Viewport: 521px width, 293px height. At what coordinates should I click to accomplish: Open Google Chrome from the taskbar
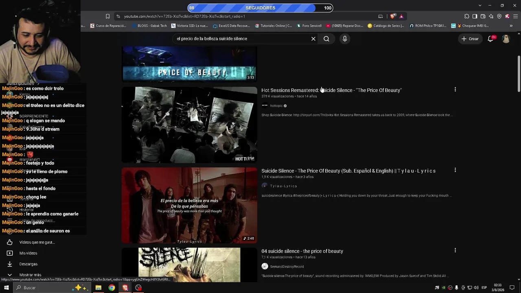coord(112,288)
